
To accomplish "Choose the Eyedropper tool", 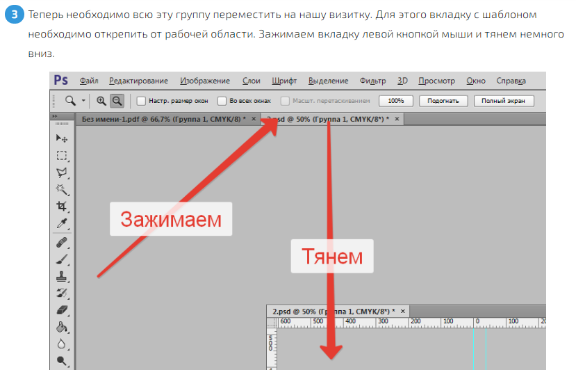I will coord(62,223).
